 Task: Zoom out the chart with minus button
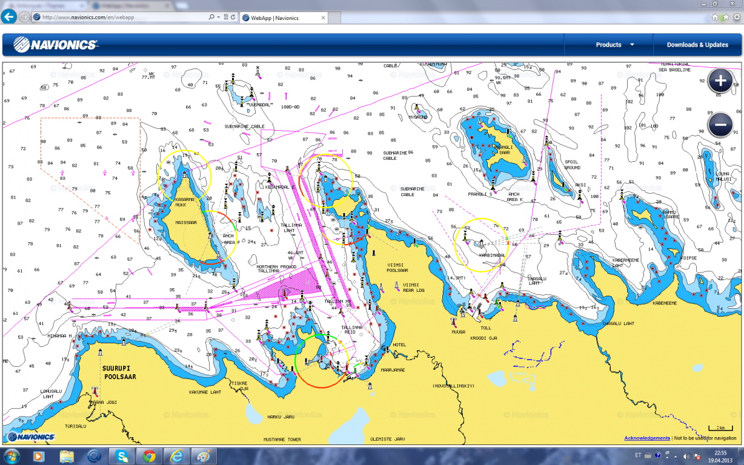[x=720, y=125]
